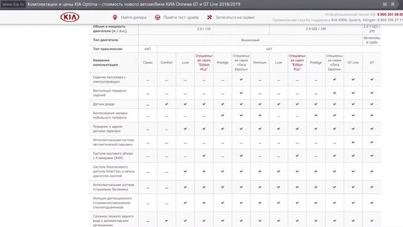
Task: Click the Luxe header next to Comfort
Action: pos(185,62)
